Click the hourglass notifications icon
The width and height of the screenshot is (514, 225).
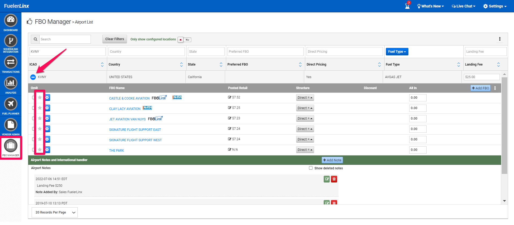[x=407, y=6]
